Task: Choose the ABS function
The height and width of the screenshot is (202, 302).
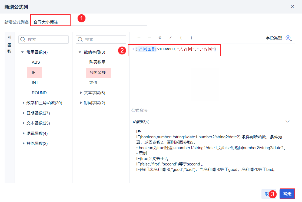Action: point(36,62)
